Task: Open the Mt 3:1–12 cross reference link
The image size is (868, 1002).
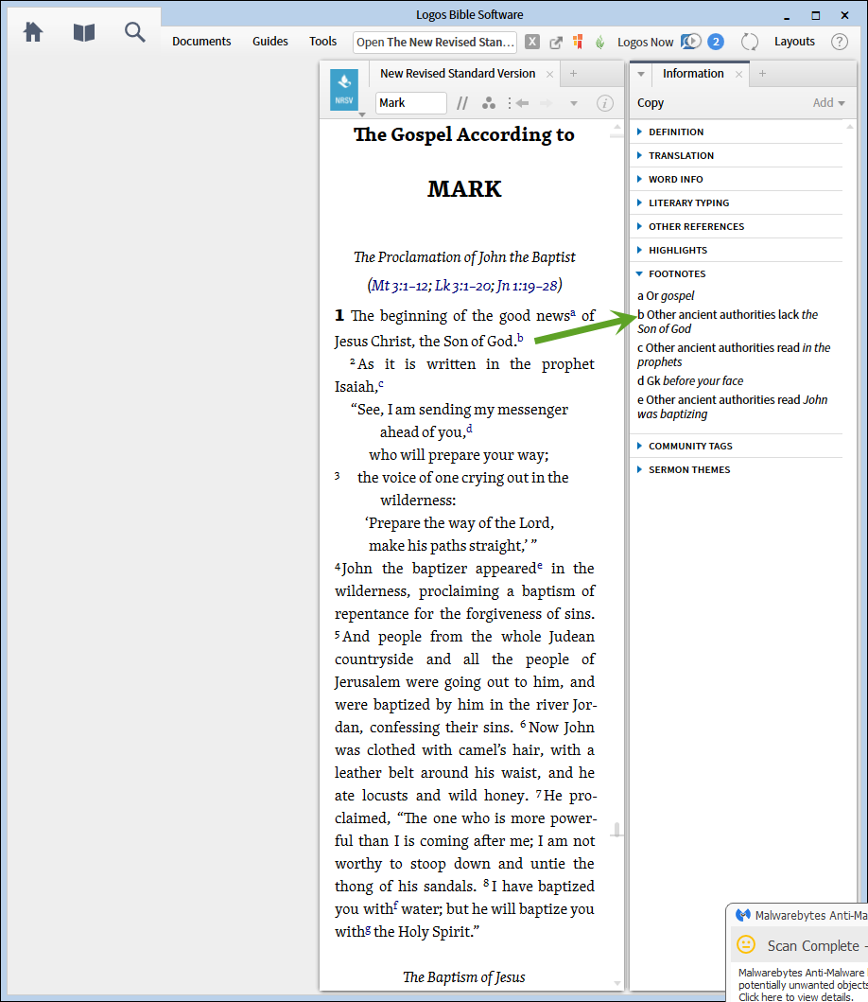Action: (x=399, y=286)
